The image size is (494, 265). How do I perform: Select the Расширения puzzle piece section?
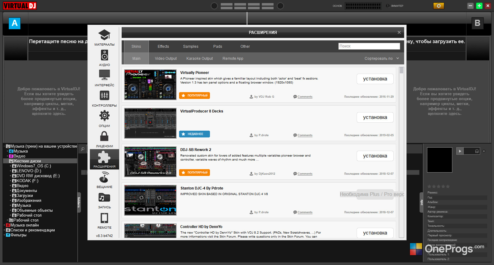point(104,160)
